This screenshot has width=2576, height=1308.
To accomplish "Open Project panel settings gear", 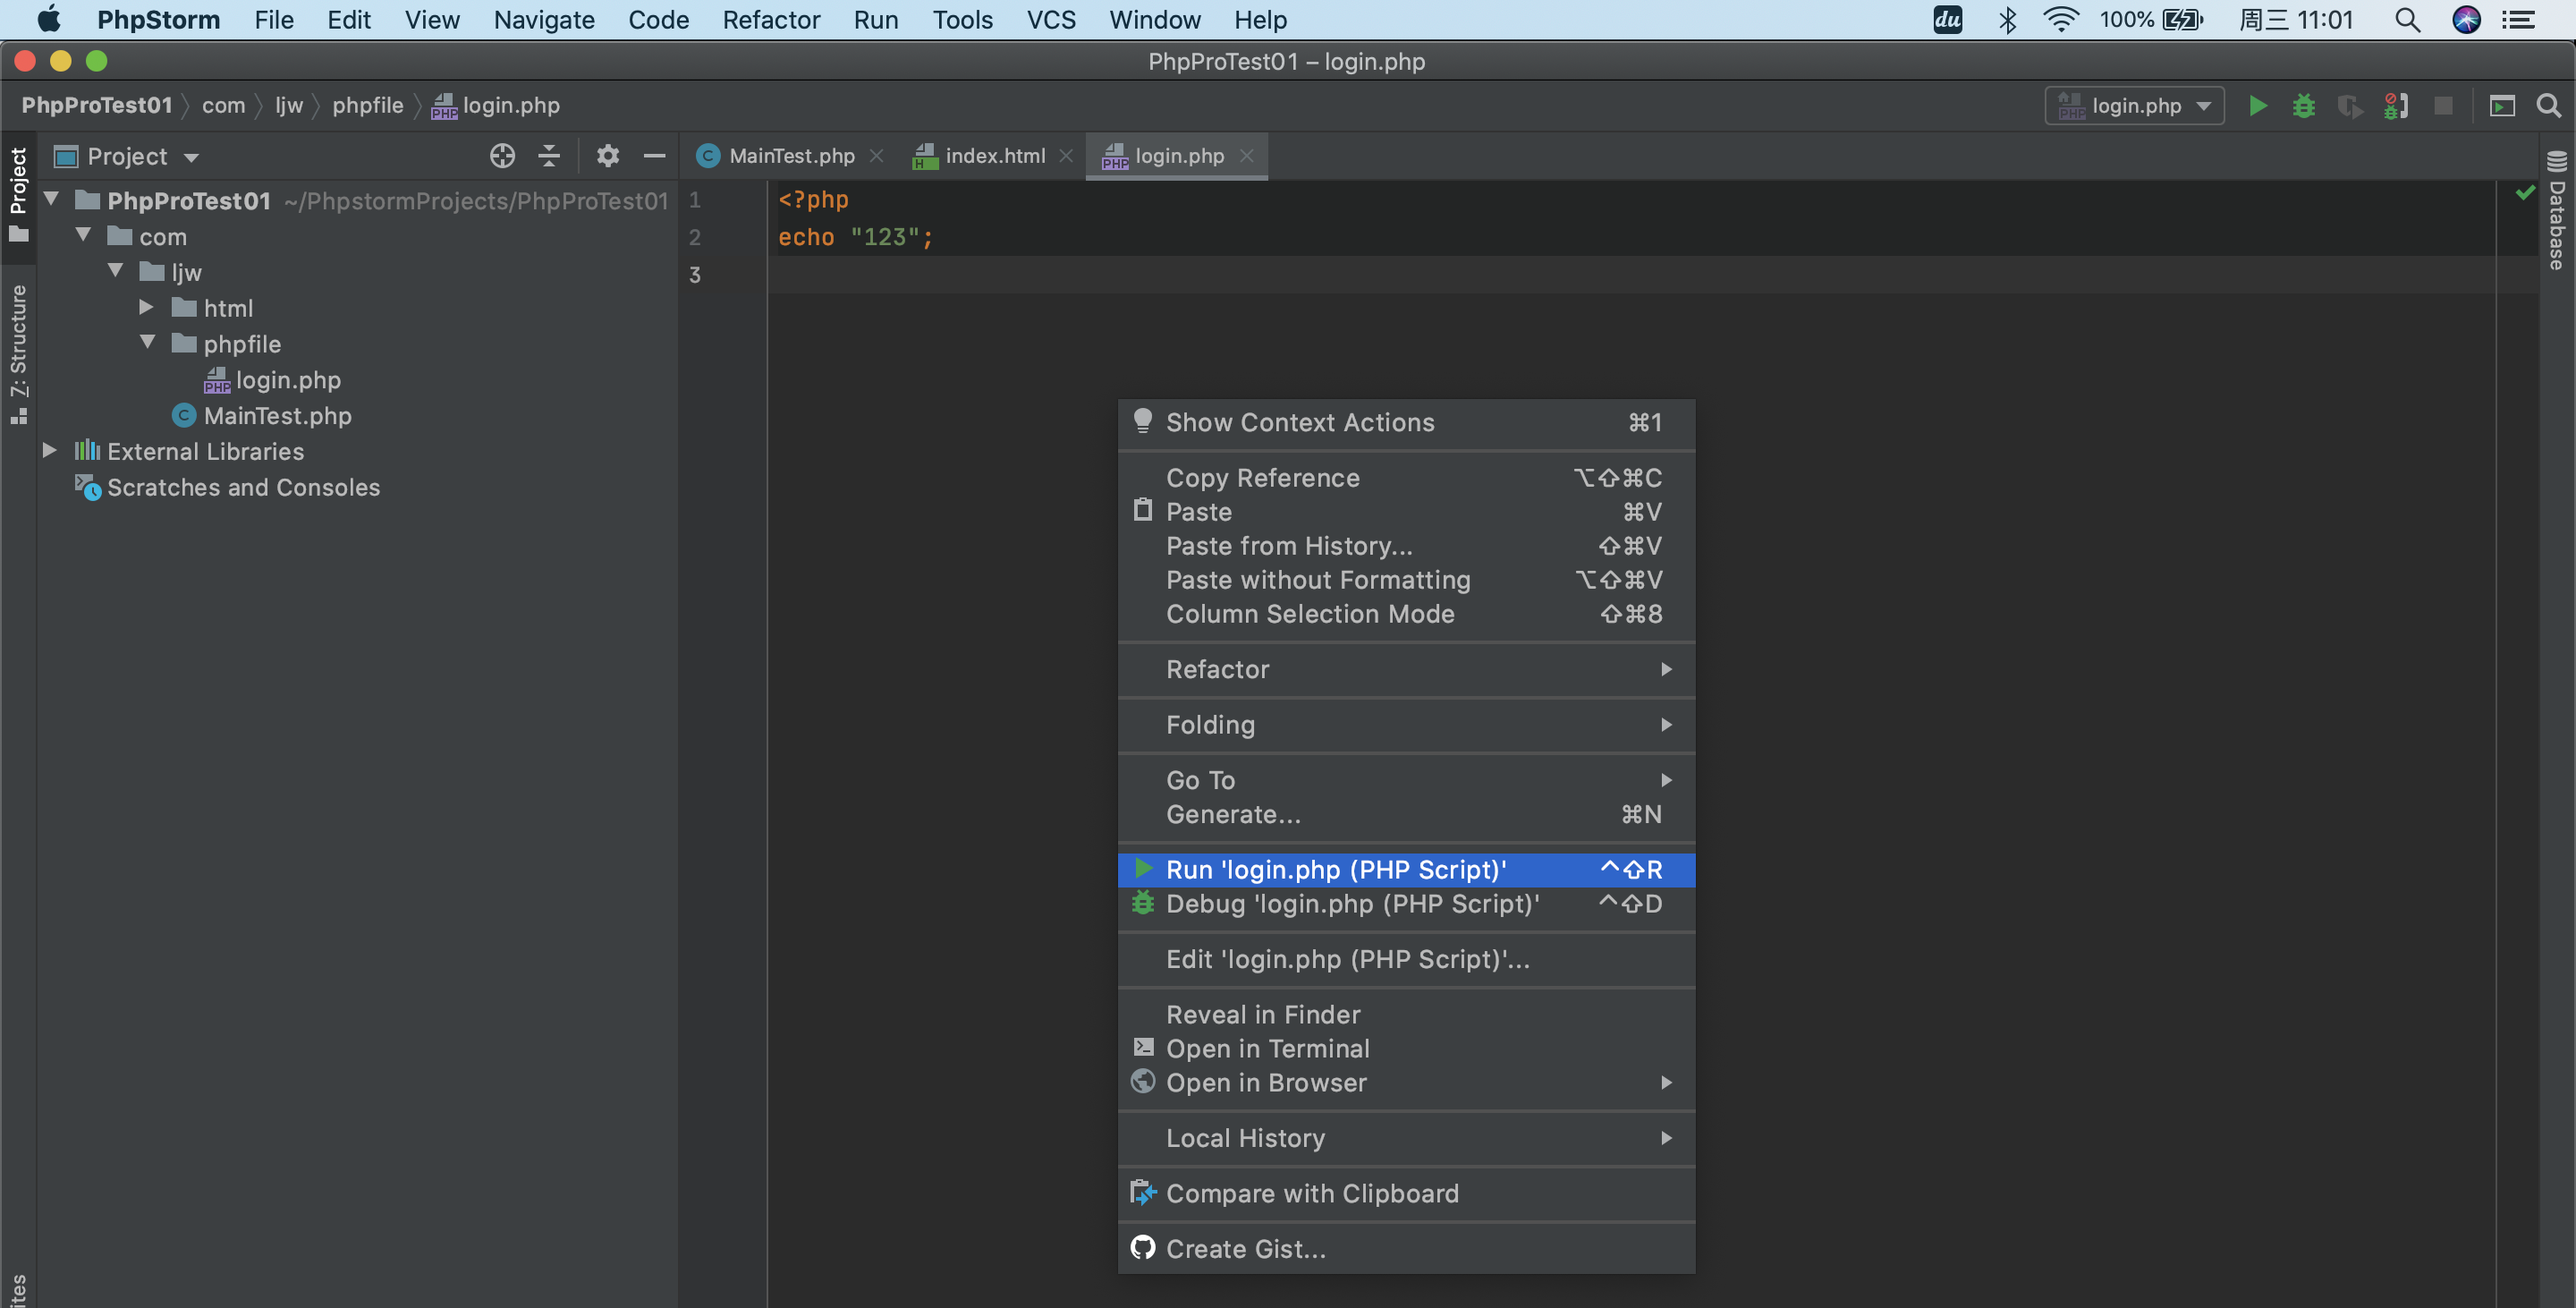I will (607, 156).
